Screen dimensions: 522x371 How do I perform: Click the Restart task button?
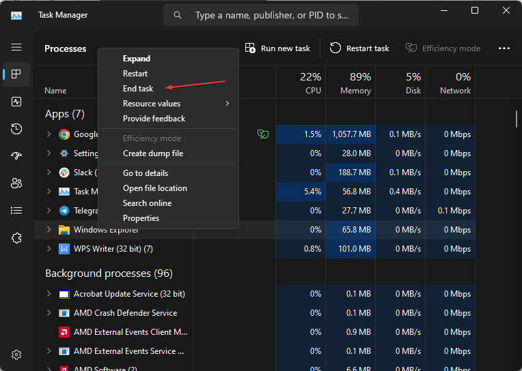tap(359, 48)
